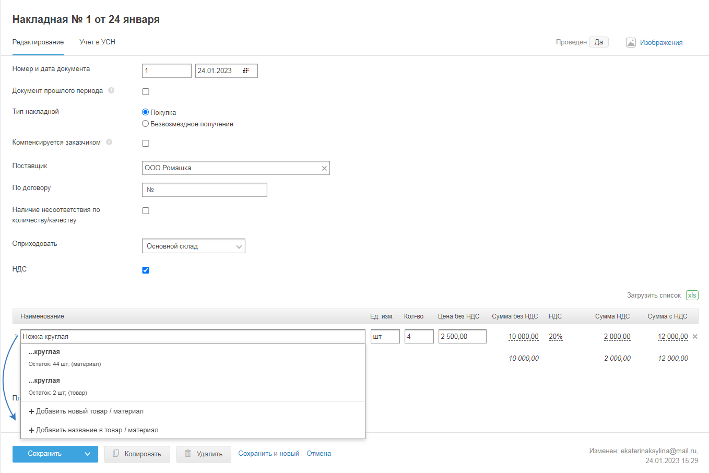Click the Сохранить и новый link

tap(268, 453)
